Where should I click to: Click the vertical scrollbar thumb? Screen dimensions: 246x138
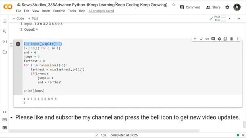(x=244, y=125)
